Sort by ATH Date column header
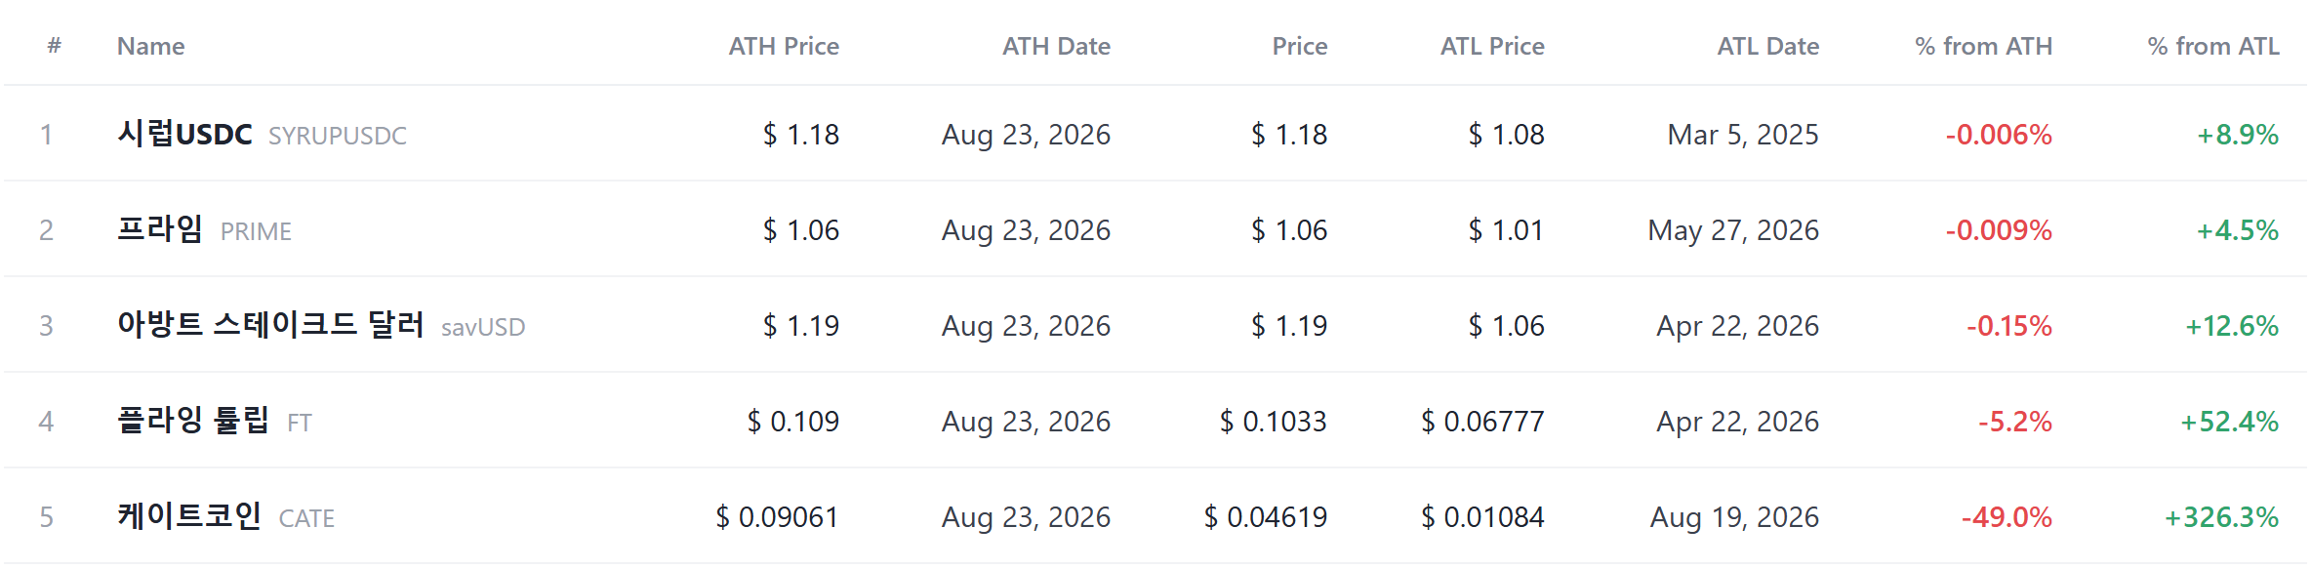Image resolution: width=2311 pixels, height=568 pixels. click(x=1056, y=46)
